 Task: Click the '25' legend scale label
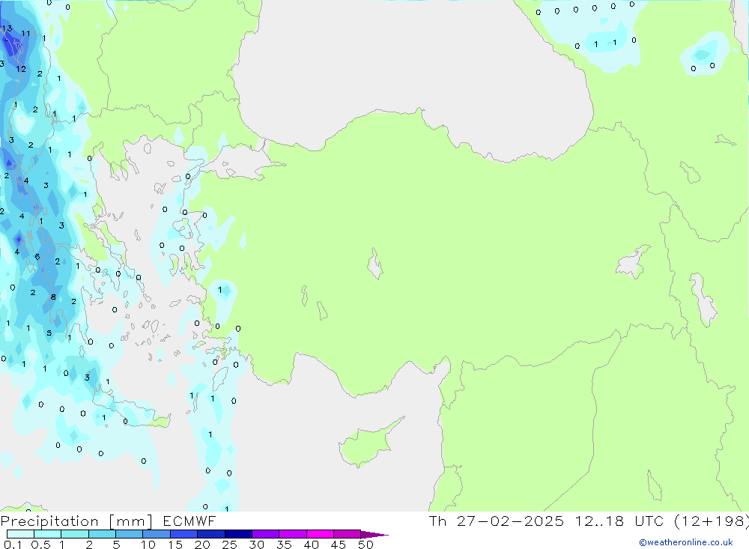point(229,545)
